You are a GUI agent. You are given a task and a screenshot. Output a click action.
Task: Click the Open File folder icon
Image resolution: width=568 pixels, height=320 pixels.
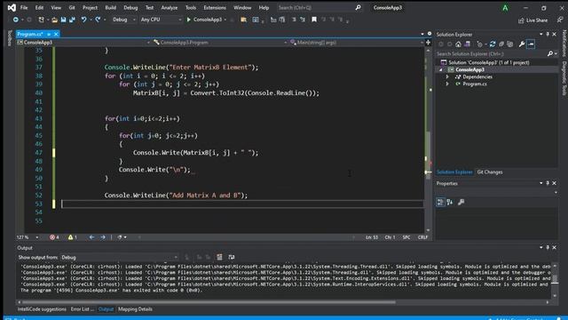pos(54,20)
